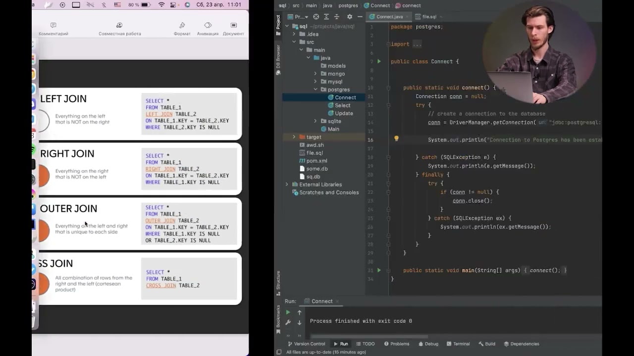Toggle the Project tool window stripe button
Screen dimensions: 634x356
278,25
